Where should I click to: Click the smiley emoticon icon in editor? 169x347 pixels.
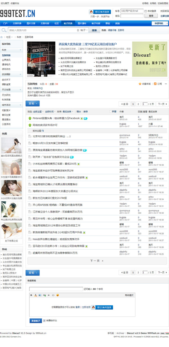[58, 295]
